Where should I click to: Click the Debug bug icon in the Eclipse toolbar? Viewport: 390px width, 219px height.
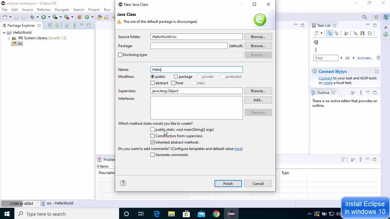[32, 17]
